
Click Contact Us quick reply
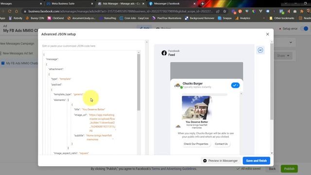pos(221,144)
